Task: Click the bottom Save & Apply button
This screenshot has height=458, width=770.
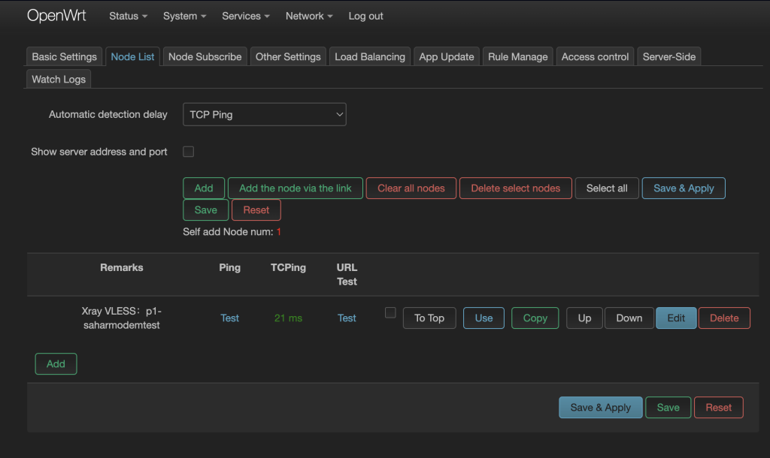Action: [600, 407]
